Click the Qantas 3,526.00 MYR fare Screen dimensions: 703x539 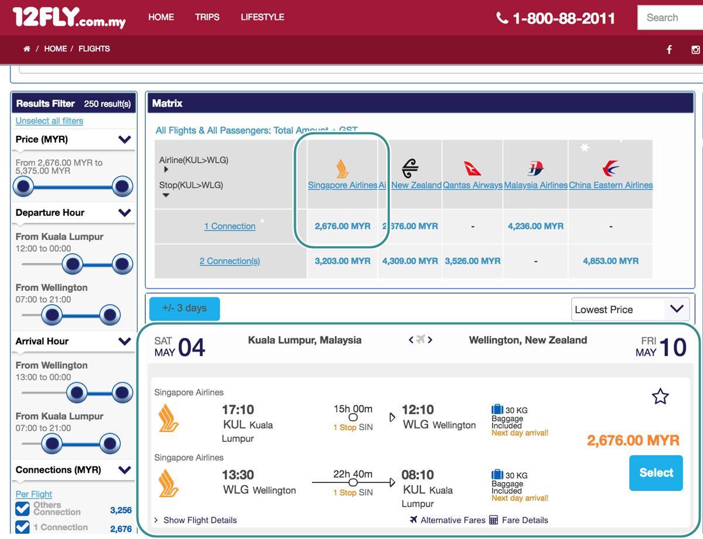click(472, 261)
